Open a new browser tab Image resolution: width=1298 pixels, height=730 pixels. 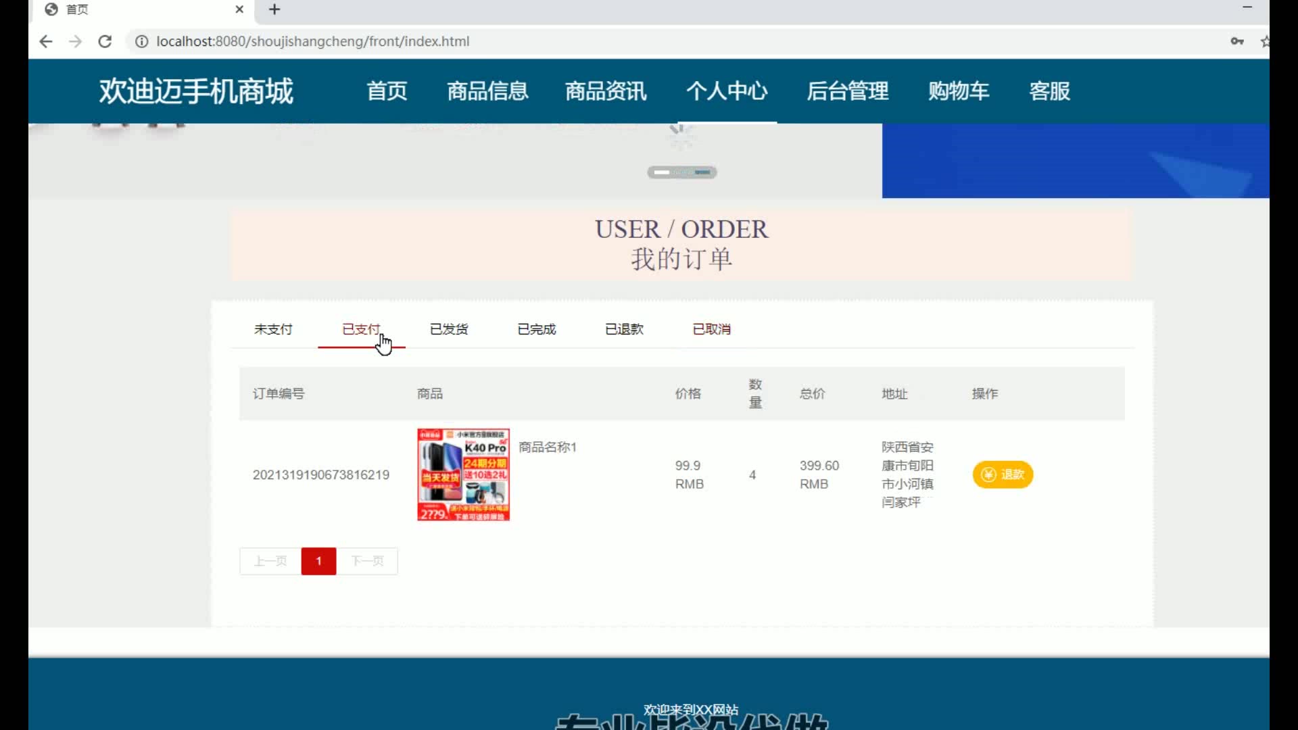click(274, 9)
